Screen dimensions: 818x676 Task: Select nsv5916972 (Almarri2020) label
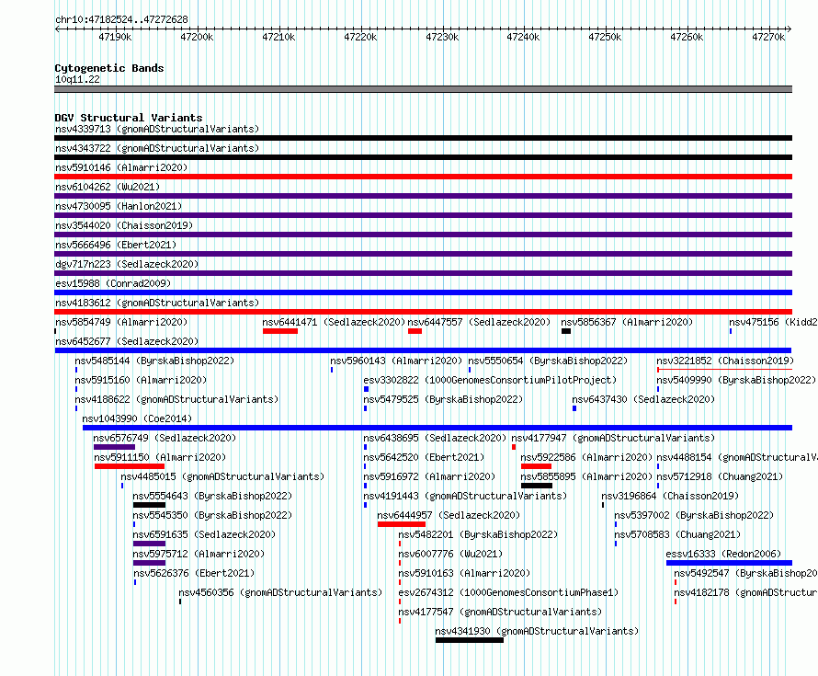coord(429,476)
